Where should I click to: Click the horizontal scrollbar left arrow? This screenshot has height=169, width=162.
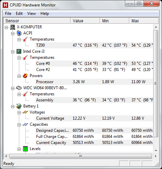point(6,156)
